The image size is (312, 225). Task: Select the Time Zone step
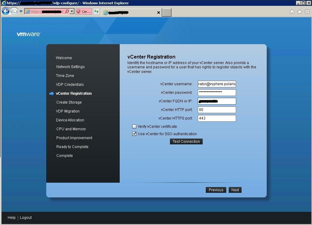(x=65, y=76)
